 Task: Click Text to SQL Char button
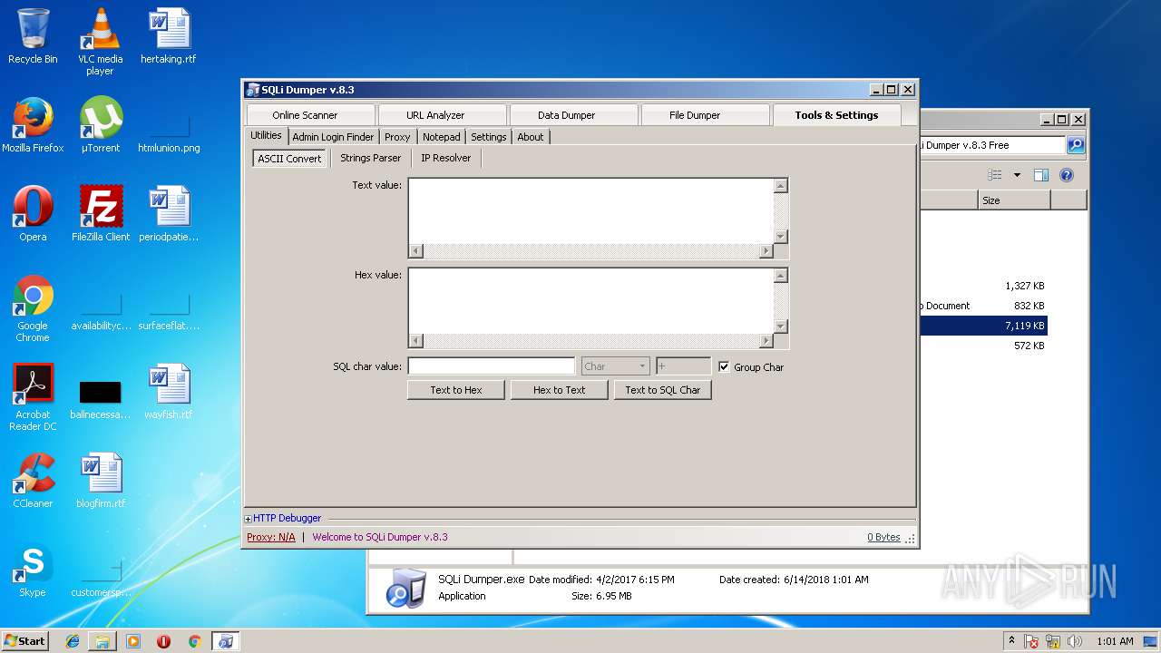[663, 390]
